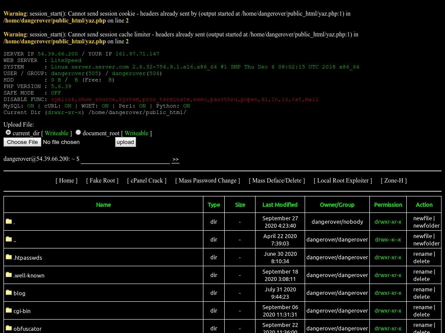This screenshot has height=333, width=445.
Task: Open the obfuscator directory
Action: pyautogui.click(x=27, y=329)
